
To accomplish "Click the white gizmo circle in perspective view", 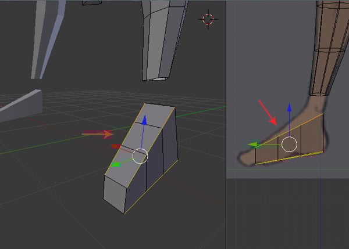I will click(140, 156).
